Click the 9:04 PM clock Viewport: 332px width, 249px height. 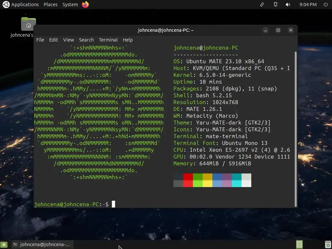pyautogui.click(x=308, y=5)
